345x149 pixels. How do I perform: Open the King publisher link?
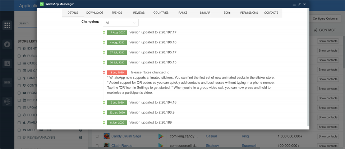click(245, 136)
